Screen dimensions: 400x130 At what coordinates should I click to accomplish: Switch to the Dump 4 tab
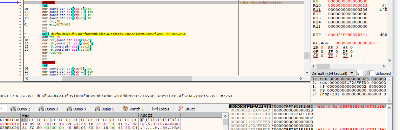[x=76, y=109]
